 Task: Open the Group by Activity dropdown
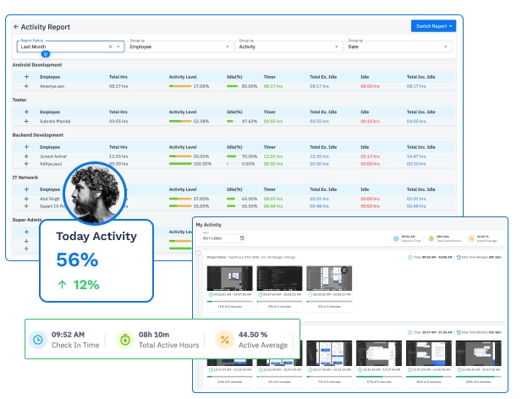click(x=337, y=46)
